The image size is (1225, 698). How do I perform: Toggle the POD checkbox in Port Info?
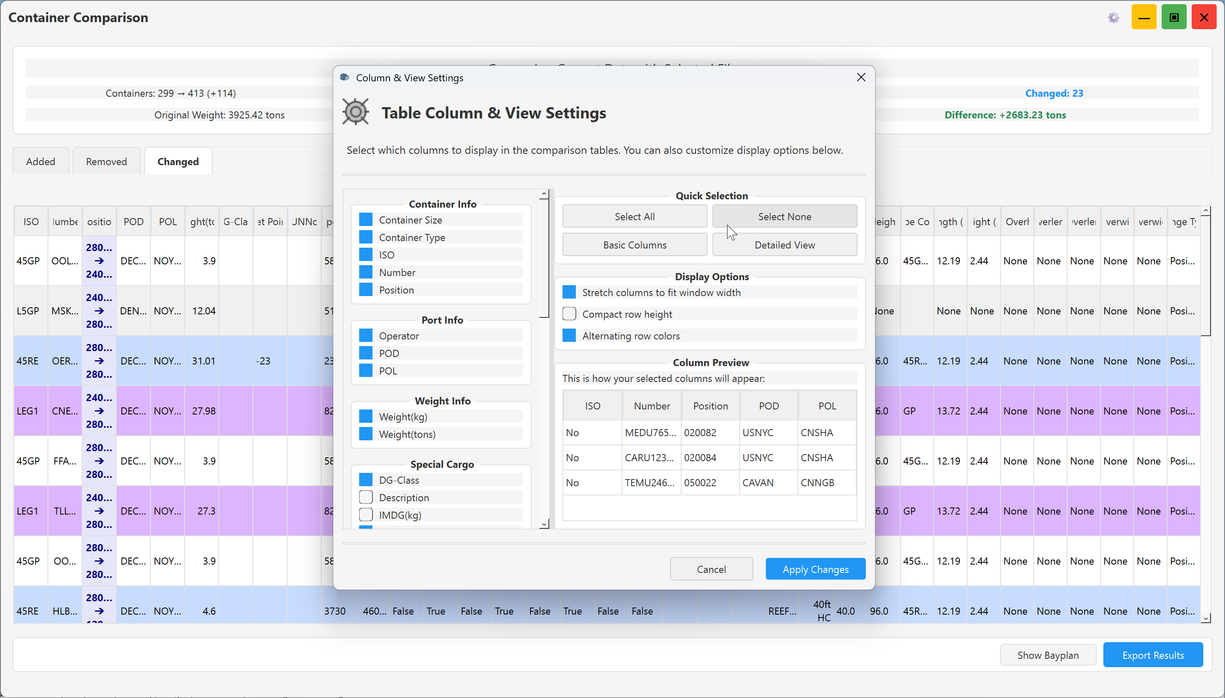366,353
